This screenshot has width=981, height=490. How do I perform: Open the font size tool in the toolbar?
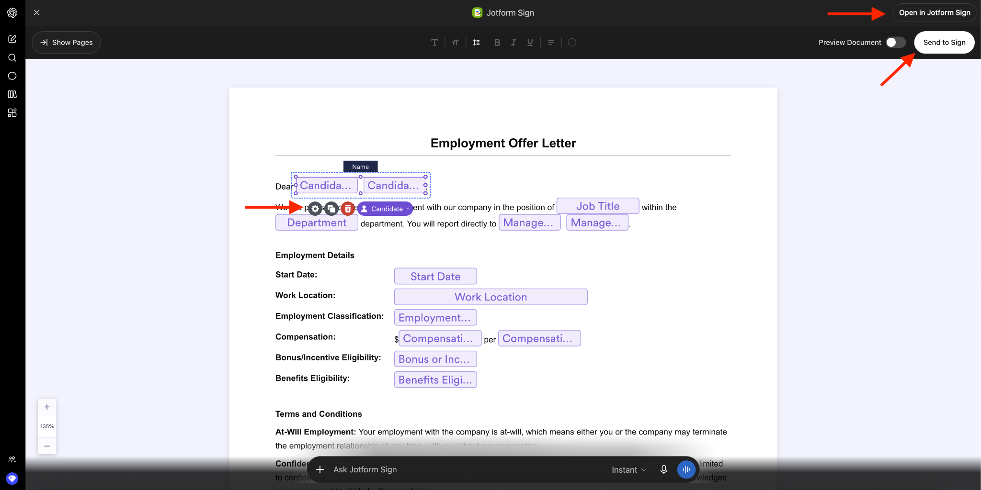[455, 43]
